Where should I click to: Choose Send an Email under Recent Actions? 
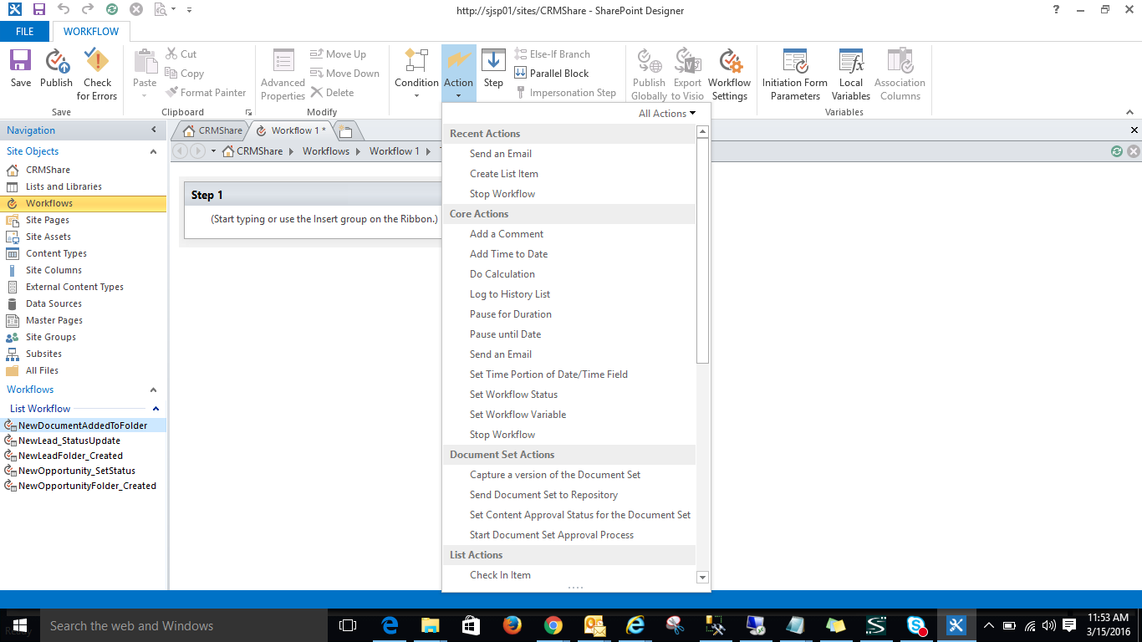tap(501, 154)
